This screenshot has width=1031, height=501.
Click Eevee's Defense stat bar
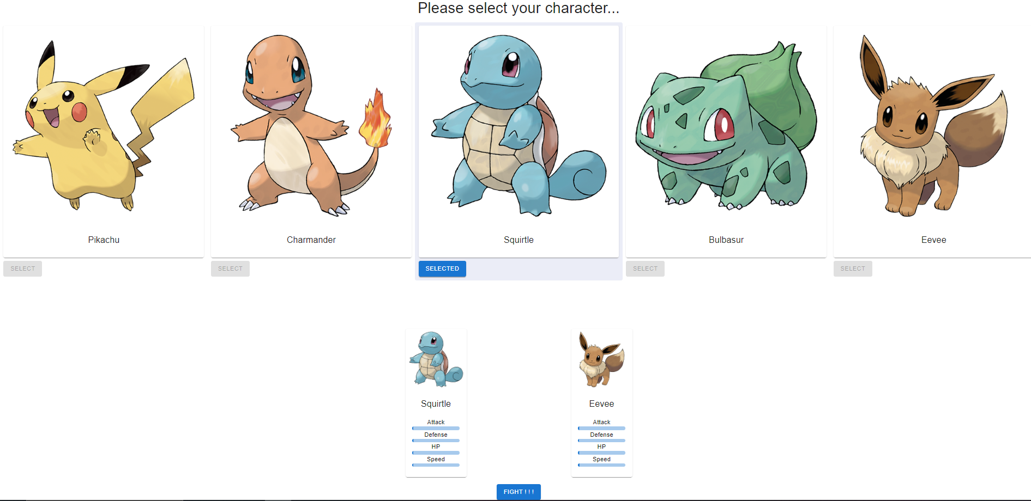point(601,441)
